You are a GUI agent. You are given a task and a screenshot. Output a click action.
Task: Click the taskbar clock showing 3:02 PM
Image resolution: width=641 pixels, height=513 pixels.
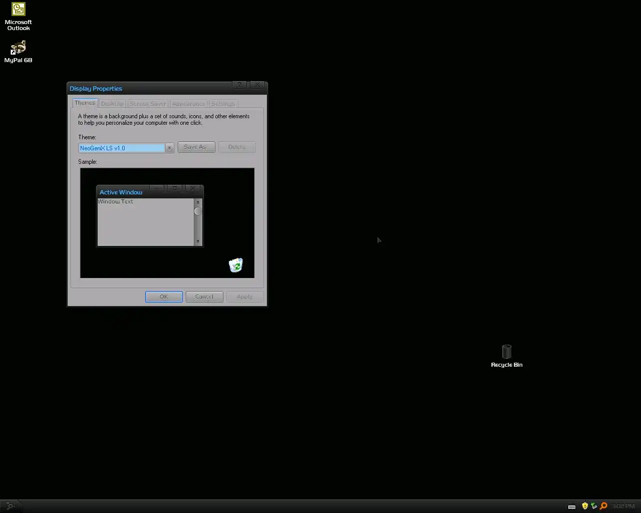pos(623,506)
